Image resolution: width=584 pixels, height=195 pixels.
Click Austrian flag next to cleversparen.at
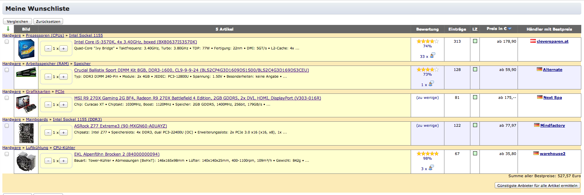click(x=533, y=41)
